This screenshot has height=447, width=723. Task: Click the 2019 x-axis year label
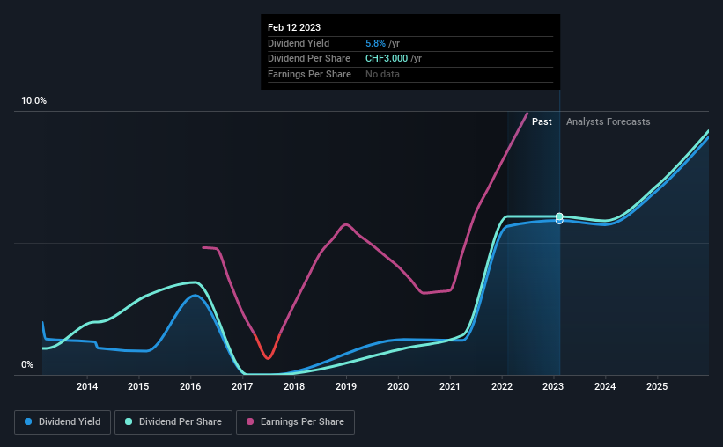click(346, 386)
